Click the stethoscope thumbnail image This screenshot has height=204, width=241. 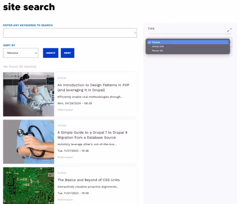pos(29,142)
